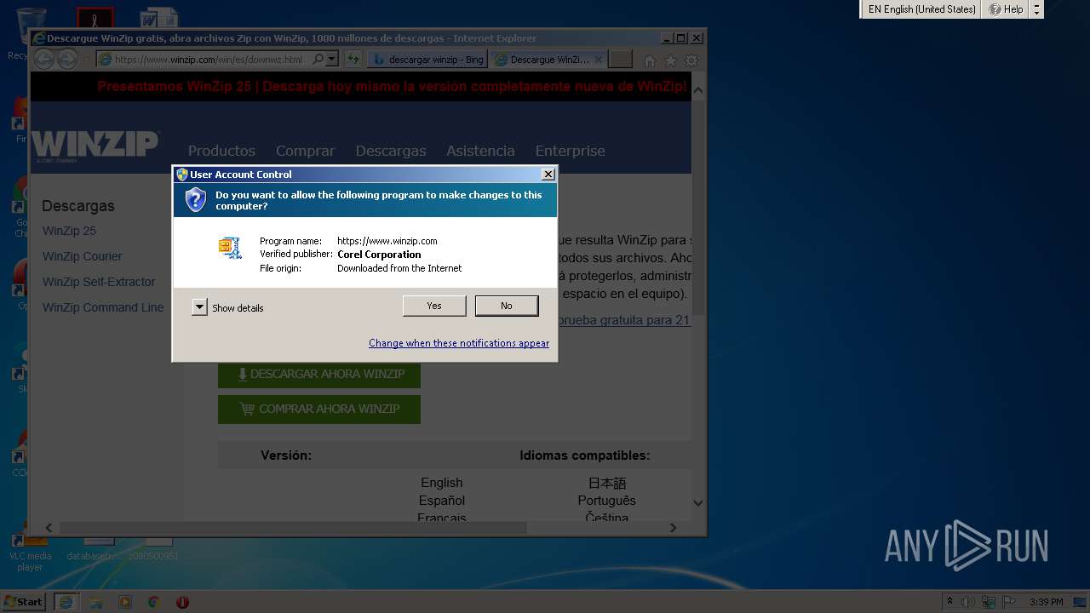
Task: Select 'English' in the language list
Action: click(442, 483)
